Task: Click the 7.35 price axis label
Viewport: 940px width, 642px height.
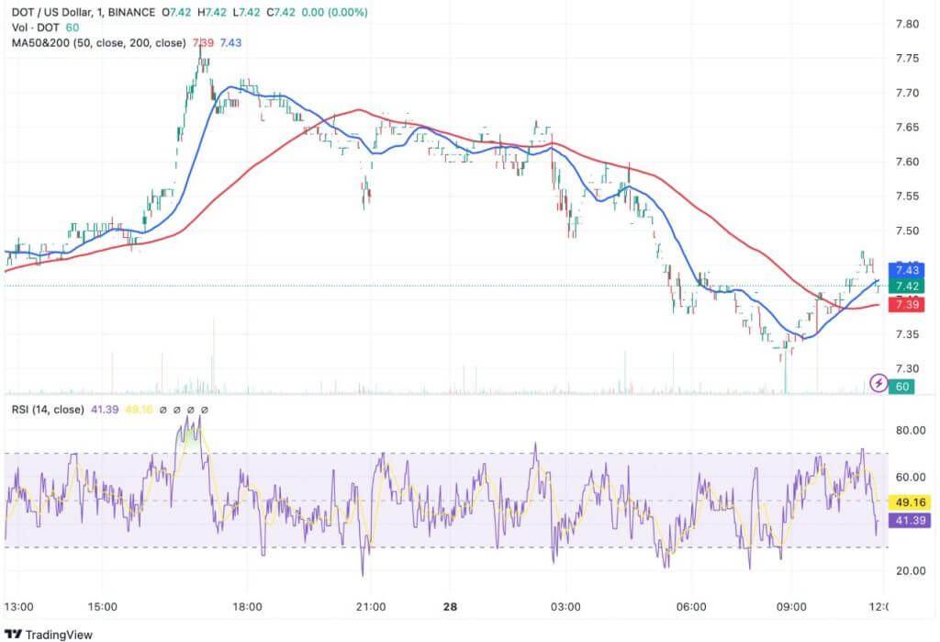Action: click(907, 334)
